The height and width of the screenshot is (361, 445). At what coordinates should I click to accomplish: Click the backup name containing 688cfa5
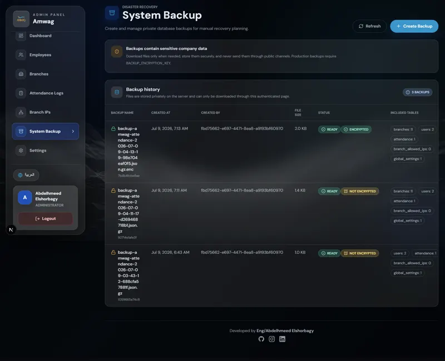pos(128,273)
